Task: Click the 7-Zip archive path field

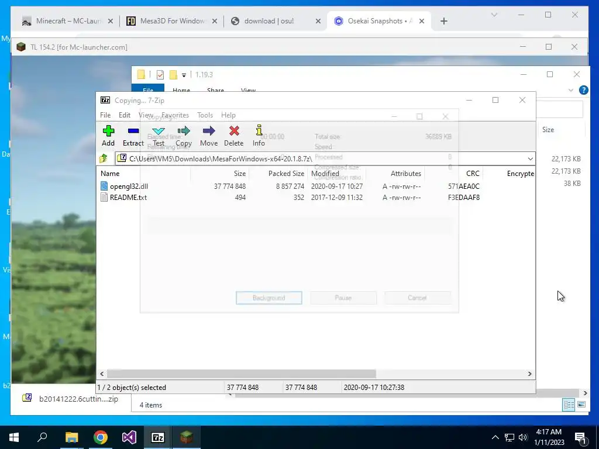Action: point(321,159)
